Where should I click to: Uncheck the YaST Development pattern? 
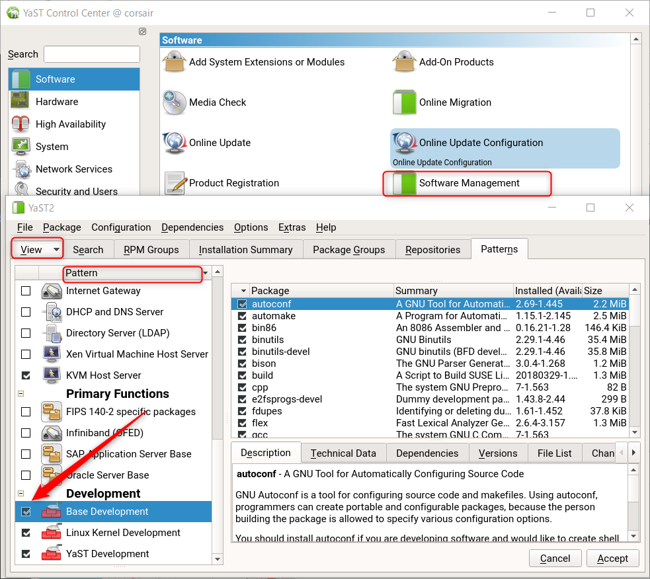(26, 554)
